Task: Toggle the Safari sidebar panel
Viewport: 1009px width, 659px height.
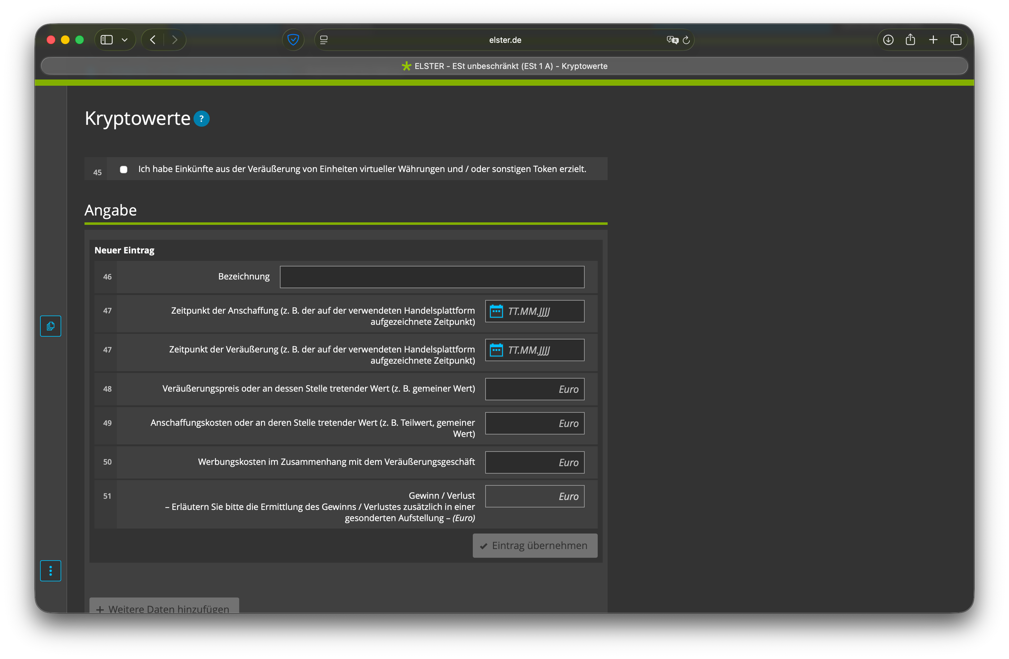Action: click(107, 40)
